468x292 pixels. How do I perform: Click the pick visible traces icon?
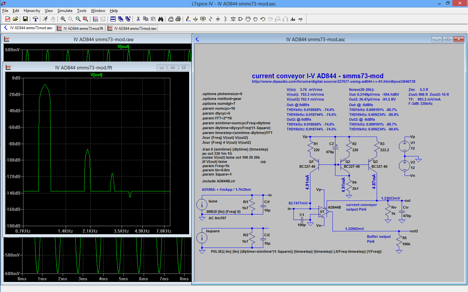tap(96, 19)
